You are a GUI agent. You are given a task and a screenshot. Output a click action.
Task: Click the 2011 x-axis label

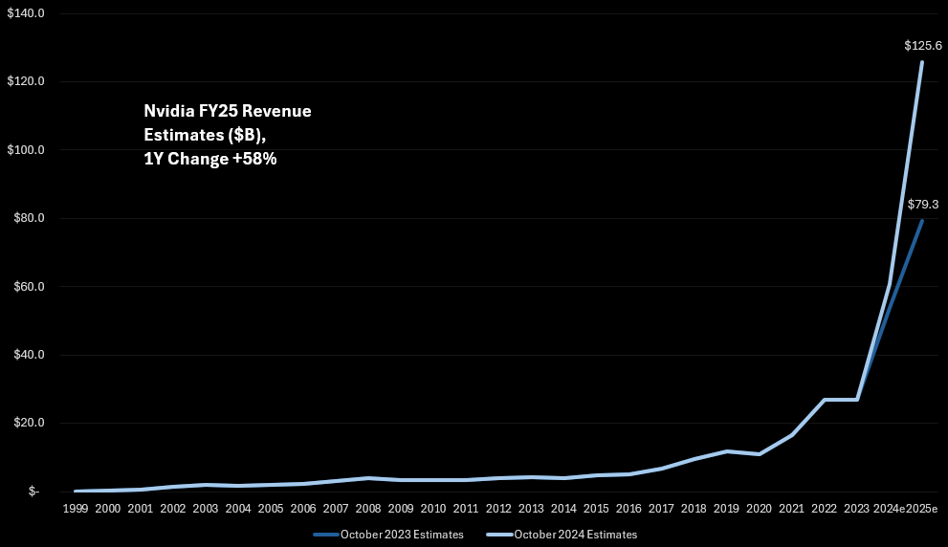pyautogui.click(x=466, y=509)
